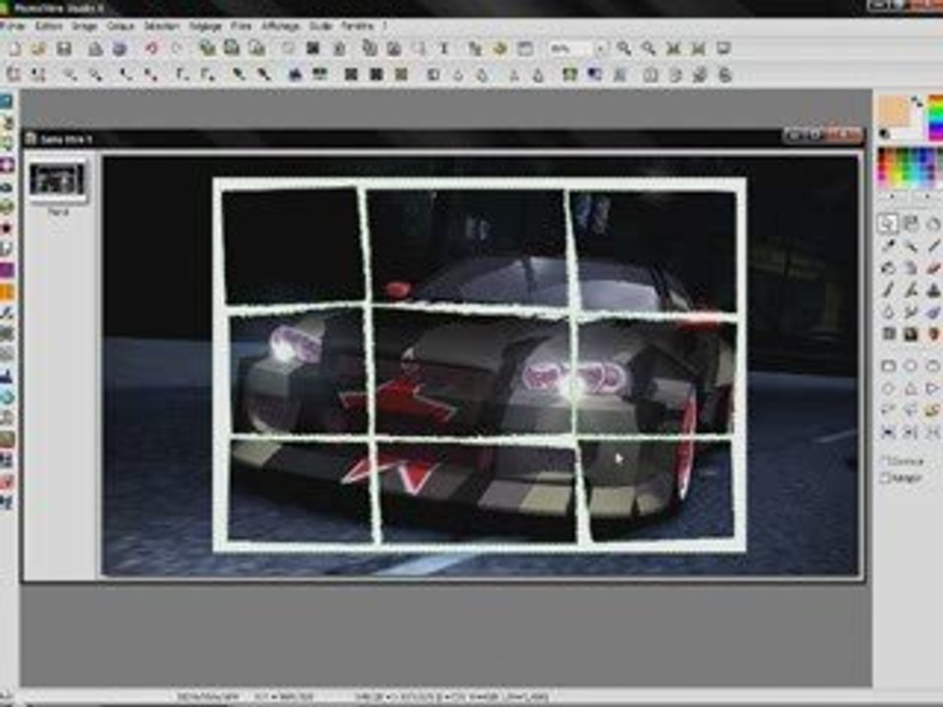Select the Selection arrow tool

pos(888,224)
